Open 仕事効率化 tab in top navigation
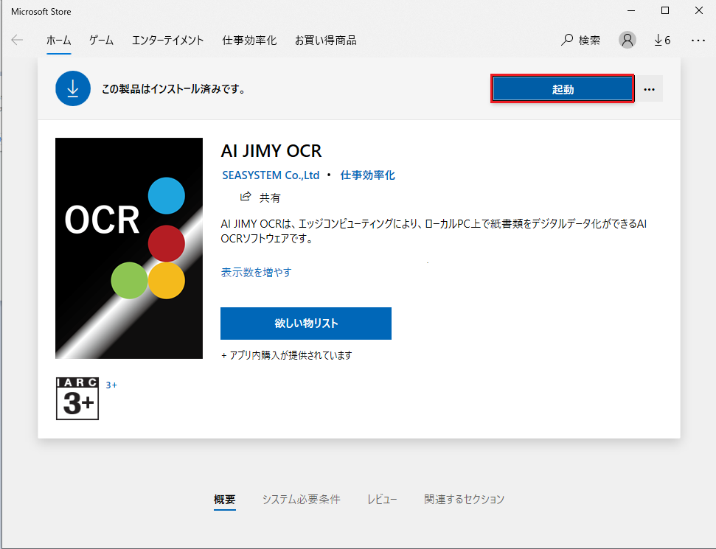Viewport: 716px width, 549px height. (249, 40)
